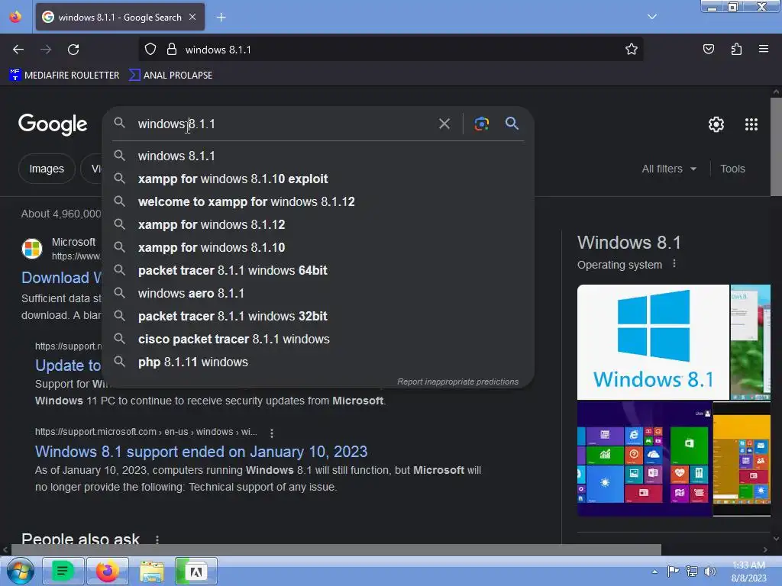Open Firefox application hamburger menu
The height and width of the screenshot is (586, 782).
tap(764, 49)
